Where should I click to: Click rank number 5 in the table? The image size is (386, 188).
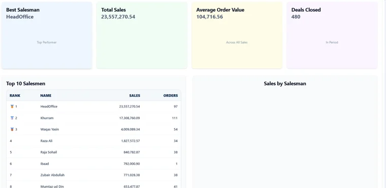pyautogui.click(x=11, y=152)
